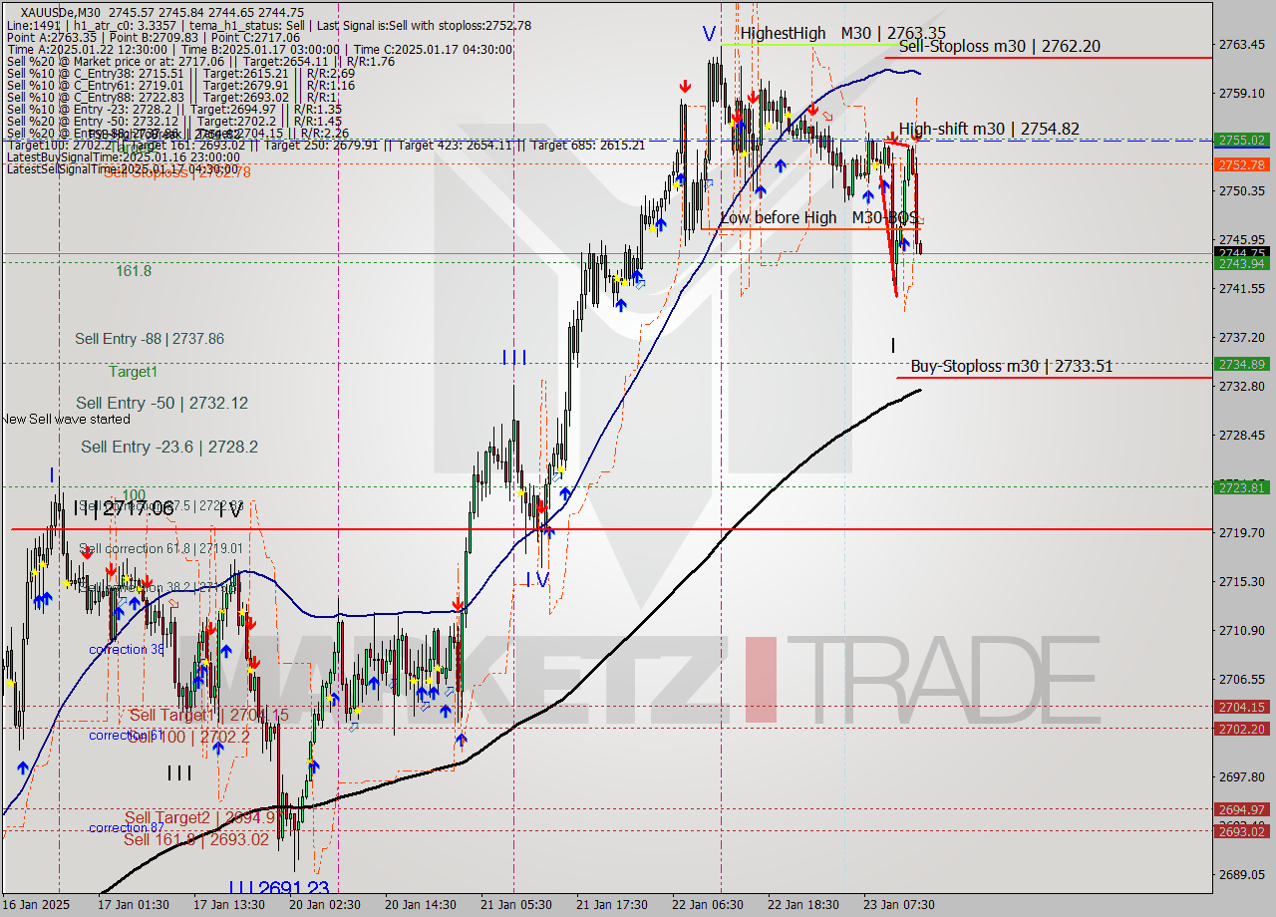Select the green Target1 label
Screen dimensions: 1276x917
pos(134,372)
